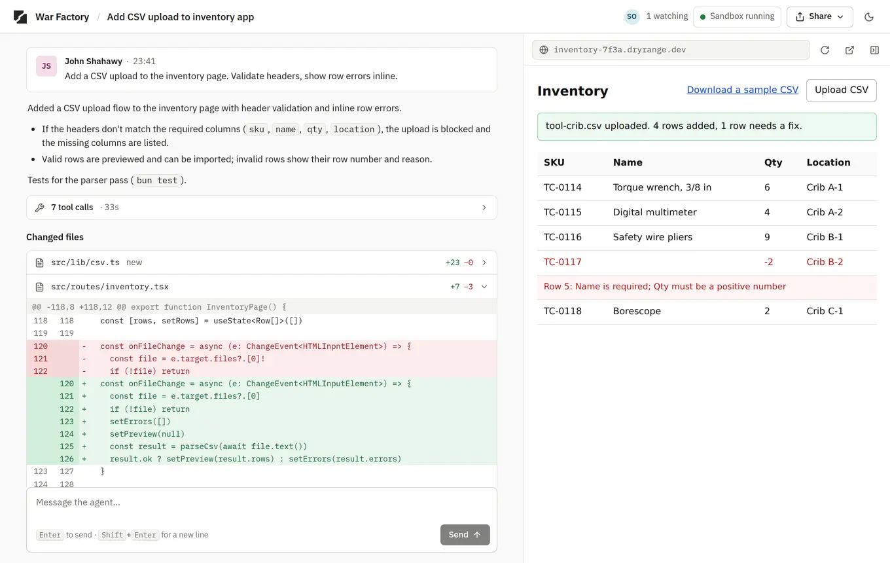Click the globe icon in URL bar
The height and width of the screenshot is (563, 890).
[x=544, y=50]
